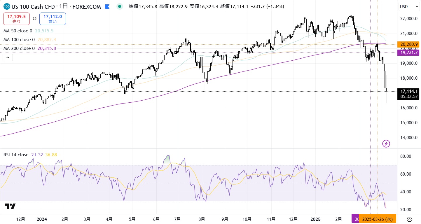
Task: Click the purple 19,731.2 price label
Action: coord(409,52)
